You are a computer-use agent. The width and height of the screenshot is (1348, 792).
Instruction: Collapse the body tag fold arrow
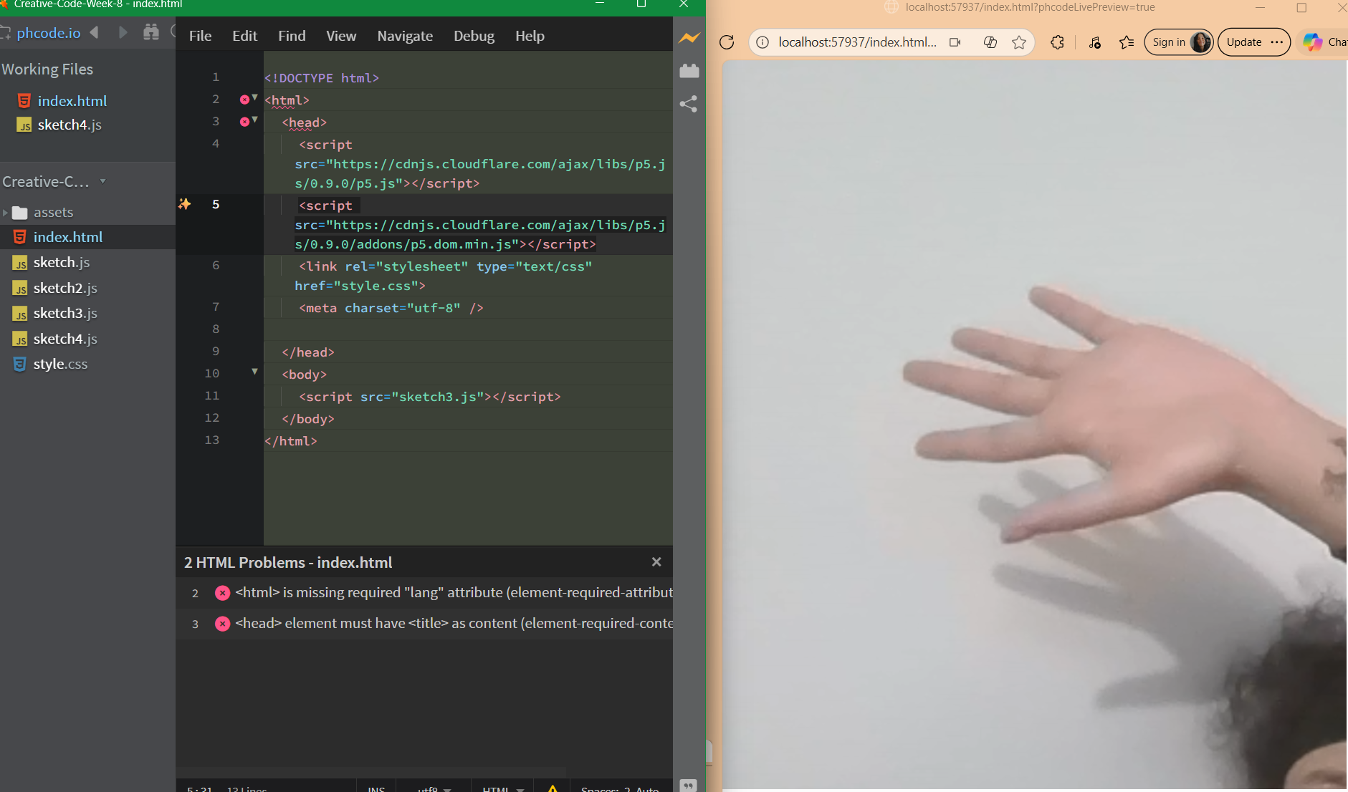[254, 372]
